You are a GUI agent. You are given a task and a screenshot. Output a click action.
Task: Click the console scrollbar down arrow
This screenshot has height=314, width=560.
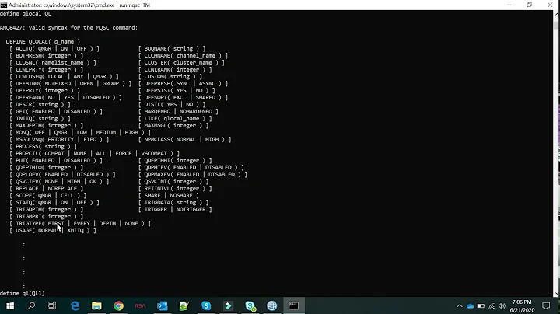(556, 294)
